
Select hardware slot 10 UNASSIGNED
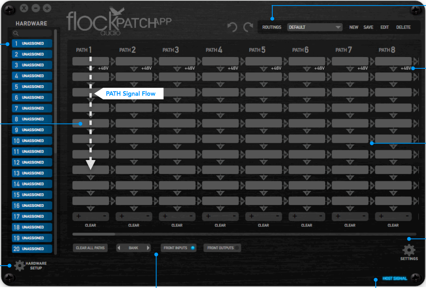(x=32, y=141)
